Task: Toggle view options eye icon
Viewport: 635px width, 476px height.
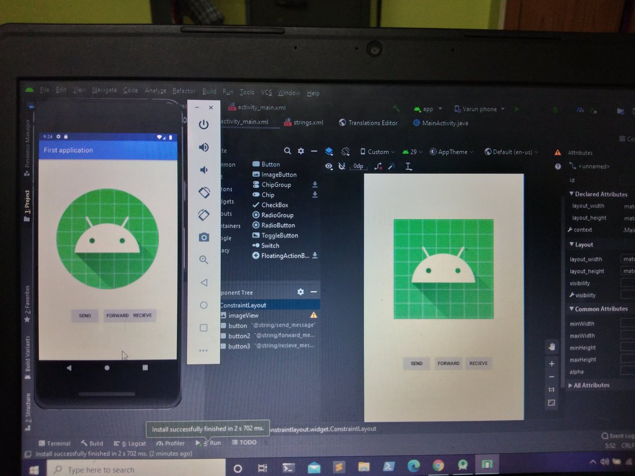Action: click(x=329, y=166)
